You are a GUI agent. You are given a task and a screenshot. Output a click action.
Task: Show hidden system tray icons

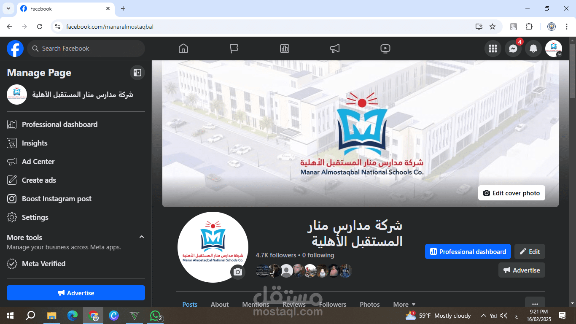(483, 316)
